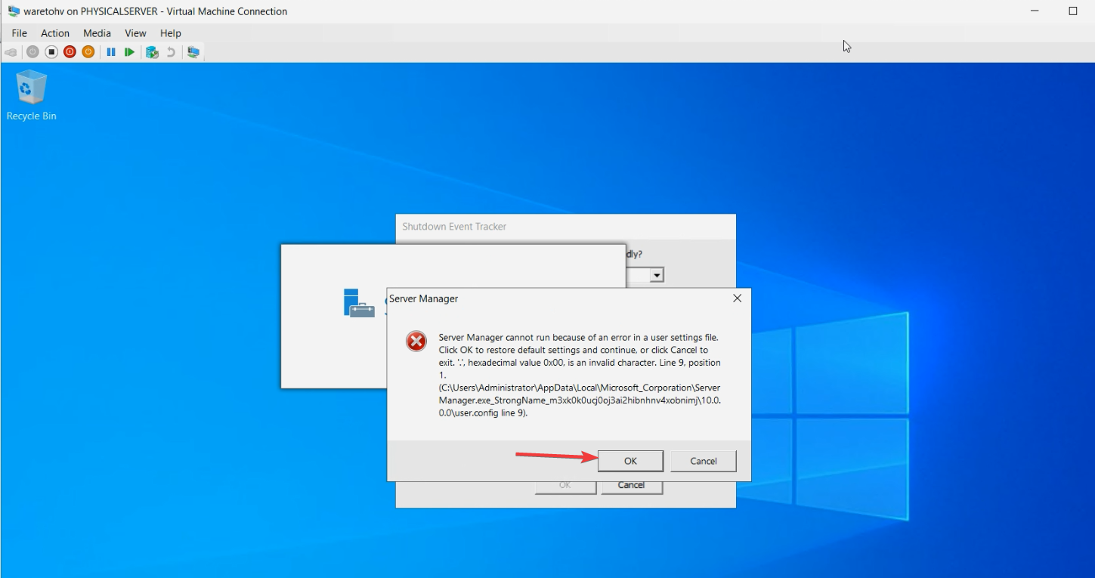This screenshot has height=578, width=1095.
Task: Click the Shutdown Event Tracker title text
Action: pyautogui.click(x=454, y=227)
